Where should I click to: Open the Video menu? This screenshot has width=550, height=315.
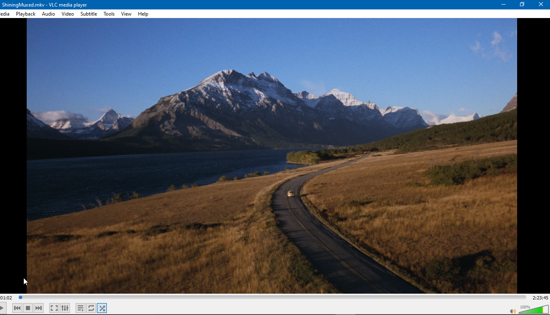pyautogui.click(x=68, y=14)
